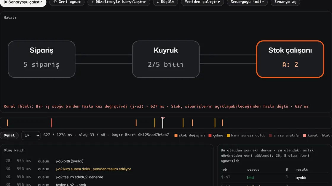This screenshot has width=332, height=186.
Task: Run the scenario with Senaryoyu çalıştır
Action: [x=23, y=2]
